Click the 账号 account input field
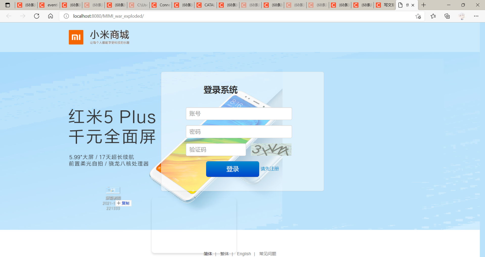The image size is (485, 257). coord(238,114)
